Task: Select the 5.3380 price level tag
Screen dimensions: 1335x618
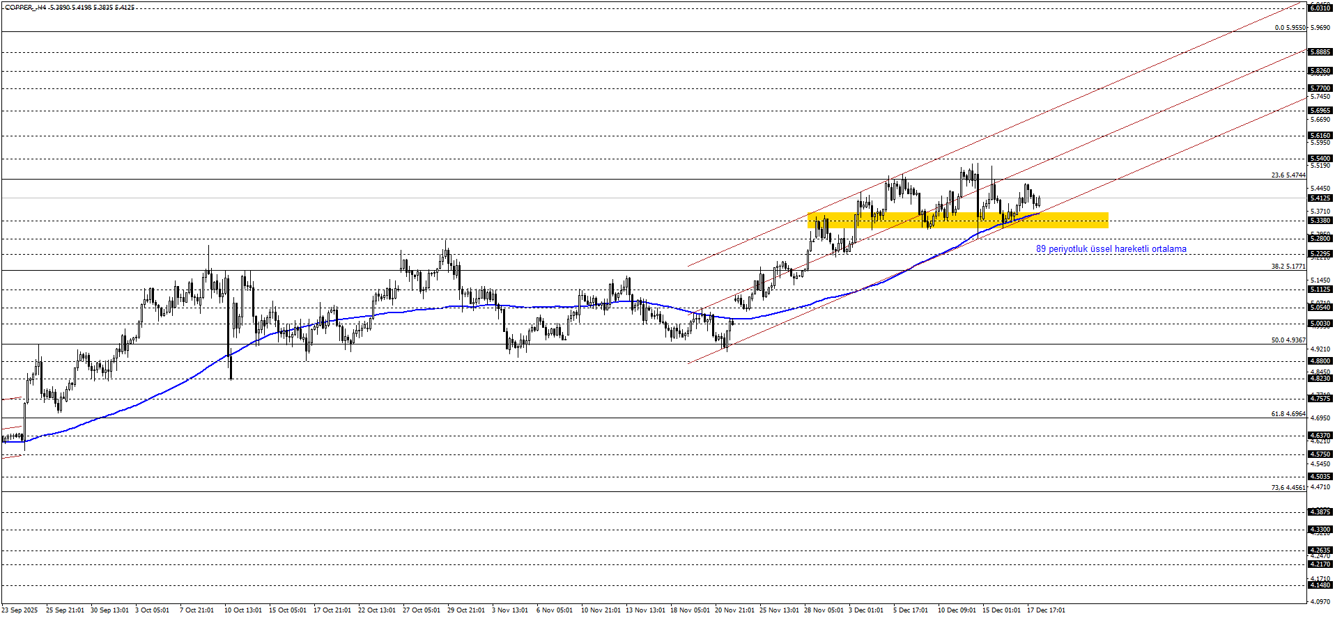Action: [1320, 221]
